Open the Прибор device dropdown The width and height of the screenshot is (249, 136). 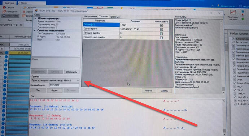(78, 81)
